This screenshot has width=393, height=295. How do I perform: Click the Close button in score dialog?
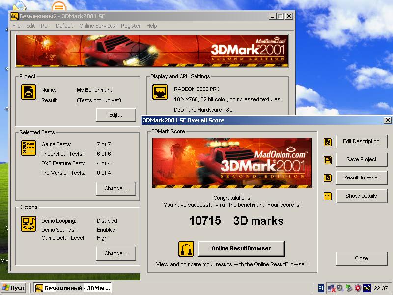362,259
